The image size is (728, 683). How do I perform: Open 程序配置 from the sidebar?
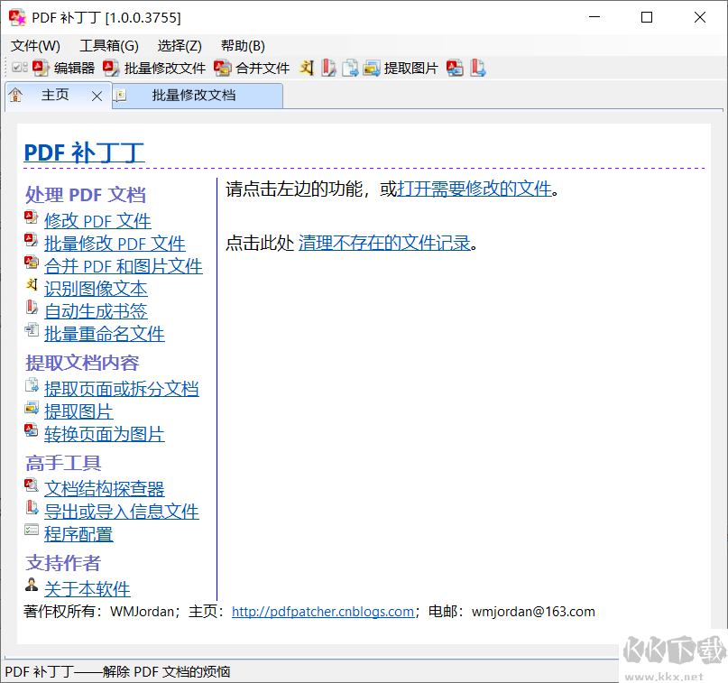click(x=78, y=534)
